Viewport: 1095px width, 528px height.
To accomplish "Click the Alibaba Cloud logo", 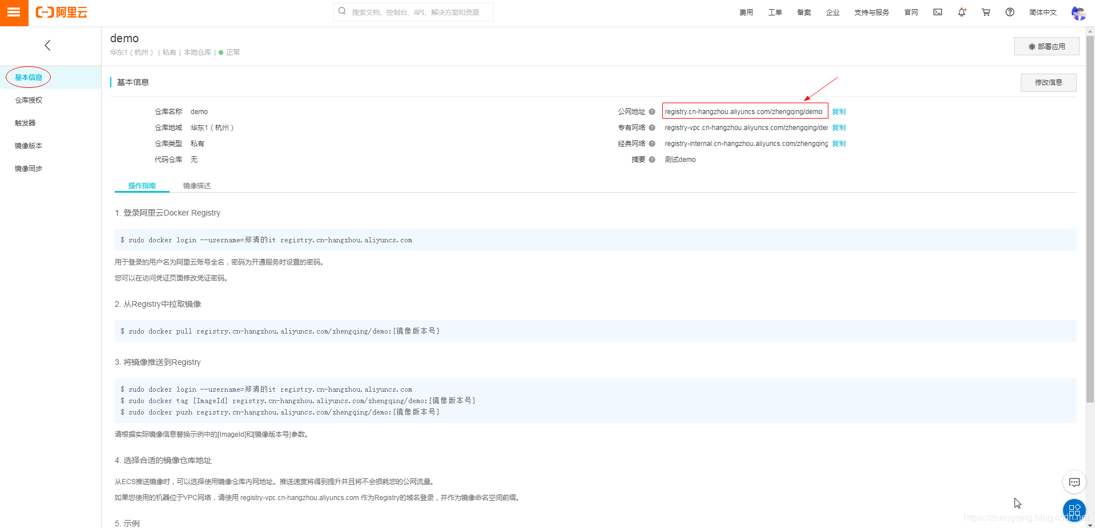I will [x=62, y=13].
